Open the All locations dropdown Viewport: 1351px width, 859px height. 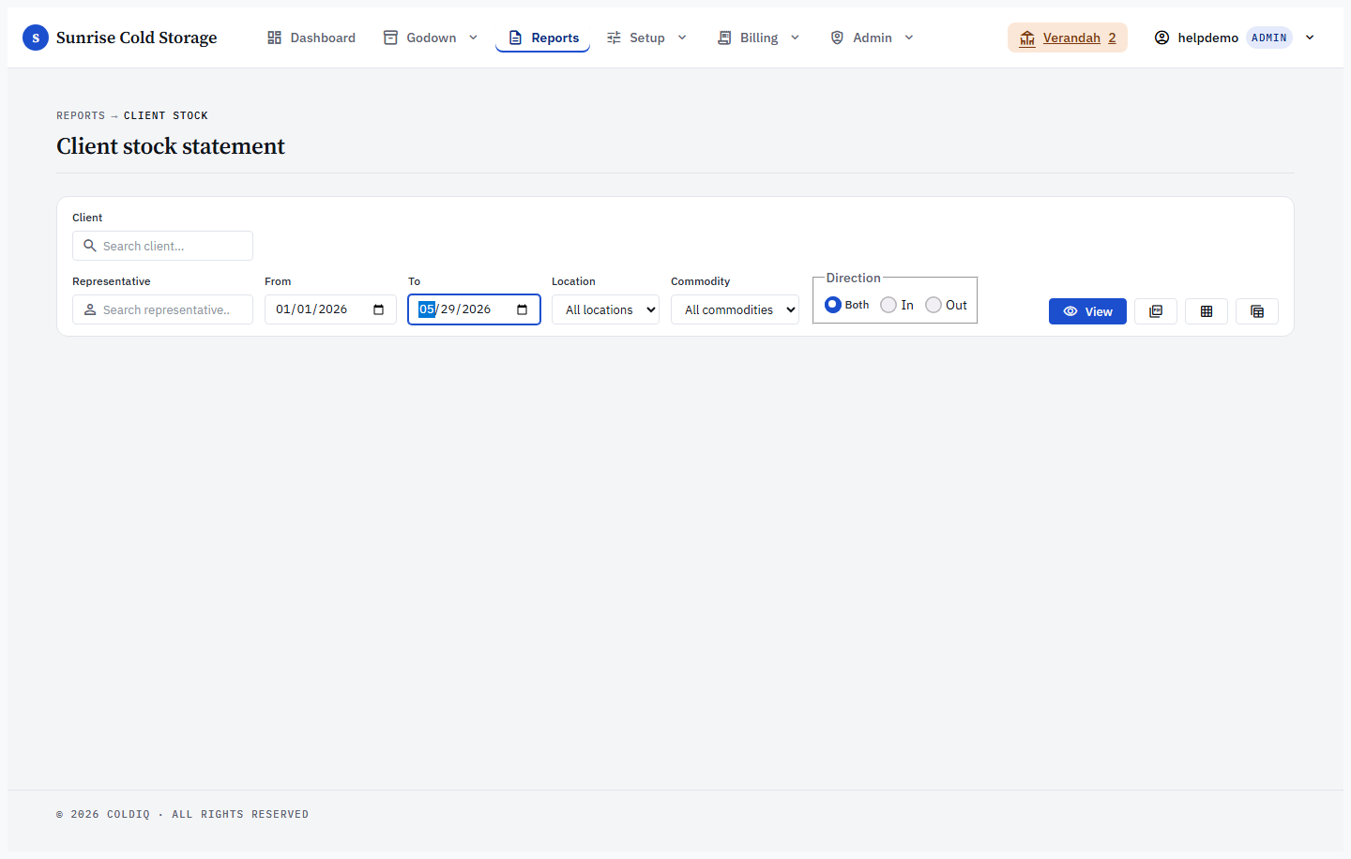(605, 309)
